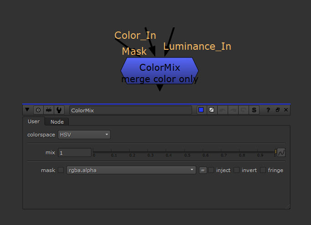311x225 pixels.
Task: Open the mix animation curve menu
Action: [281, 152]
